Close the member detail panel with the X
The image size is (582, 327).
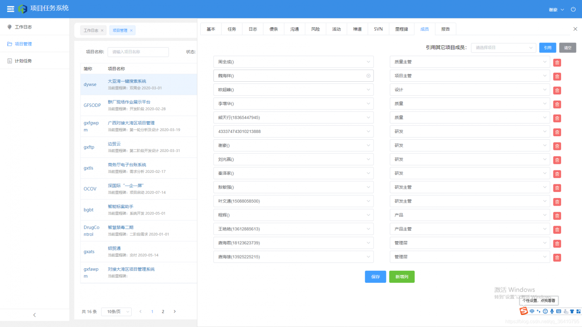coord(575,29)
